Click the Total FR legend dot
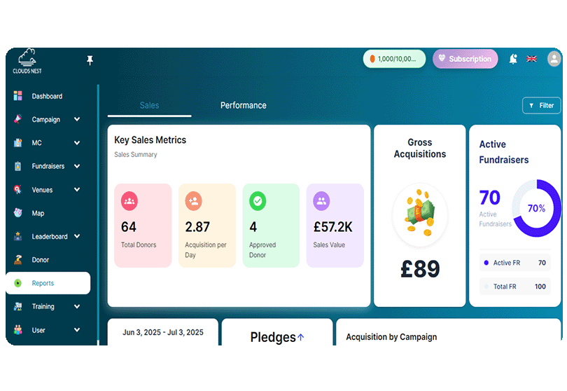The width and height of the screenshot is (567, 391). pos(486,287)
